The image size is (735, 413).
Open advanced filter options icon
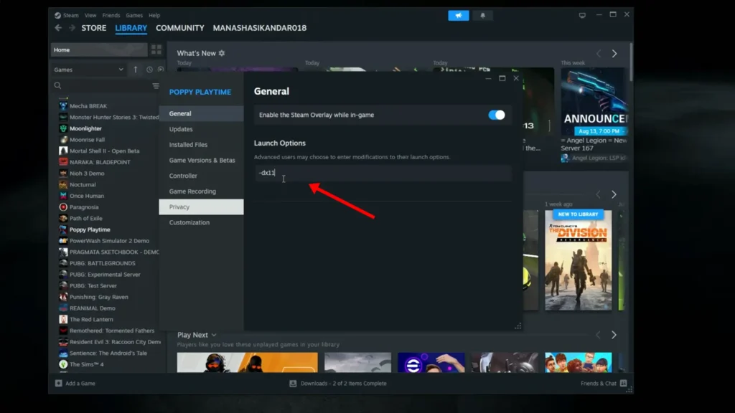click(156, 86)
